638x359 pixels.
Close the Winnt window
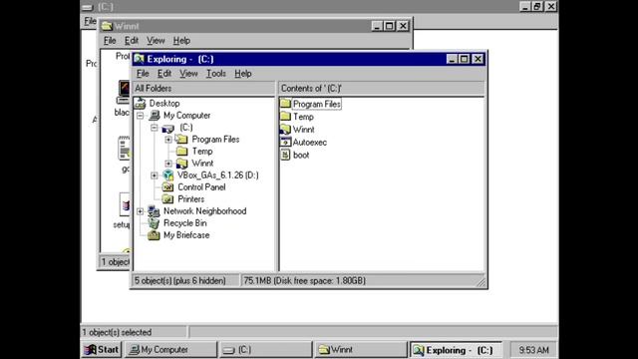click(403, 26)
